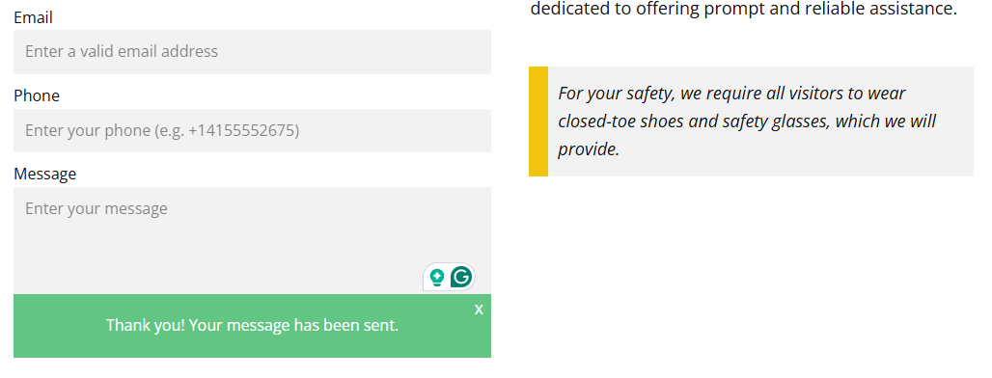
Task: Click the Grammarly lightbulb suggestions icon
Action: (x=436, y=278)
